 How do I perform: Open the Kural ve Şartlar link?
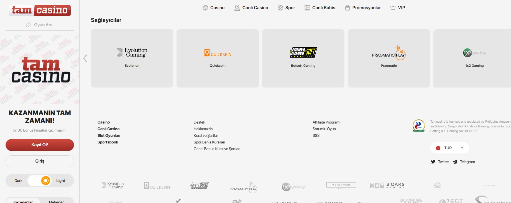click(206, 135)
